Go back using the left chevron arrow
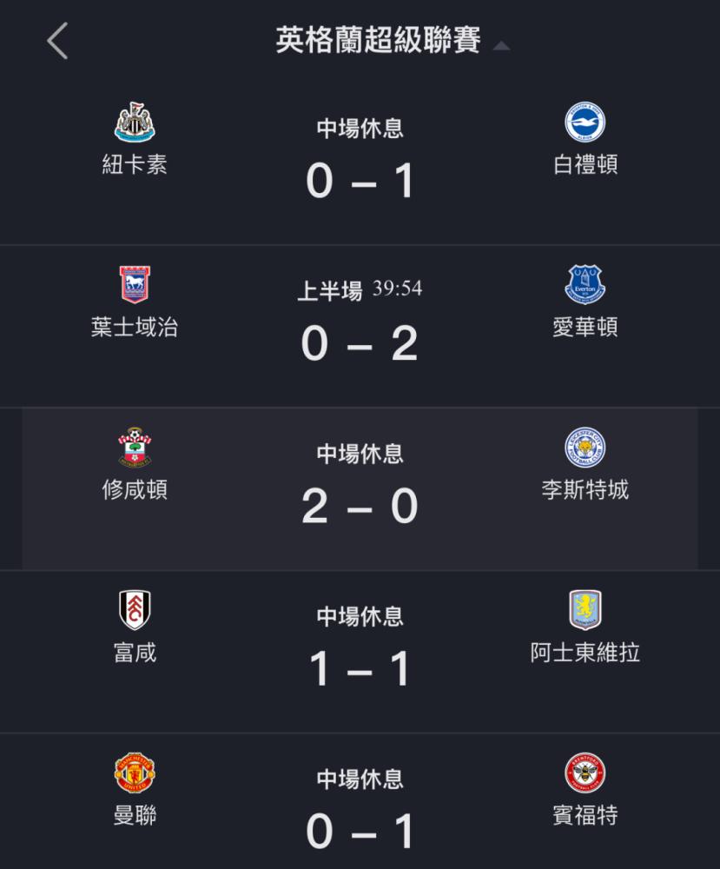This screenshot has height=869, width=720. click(57, 41)
